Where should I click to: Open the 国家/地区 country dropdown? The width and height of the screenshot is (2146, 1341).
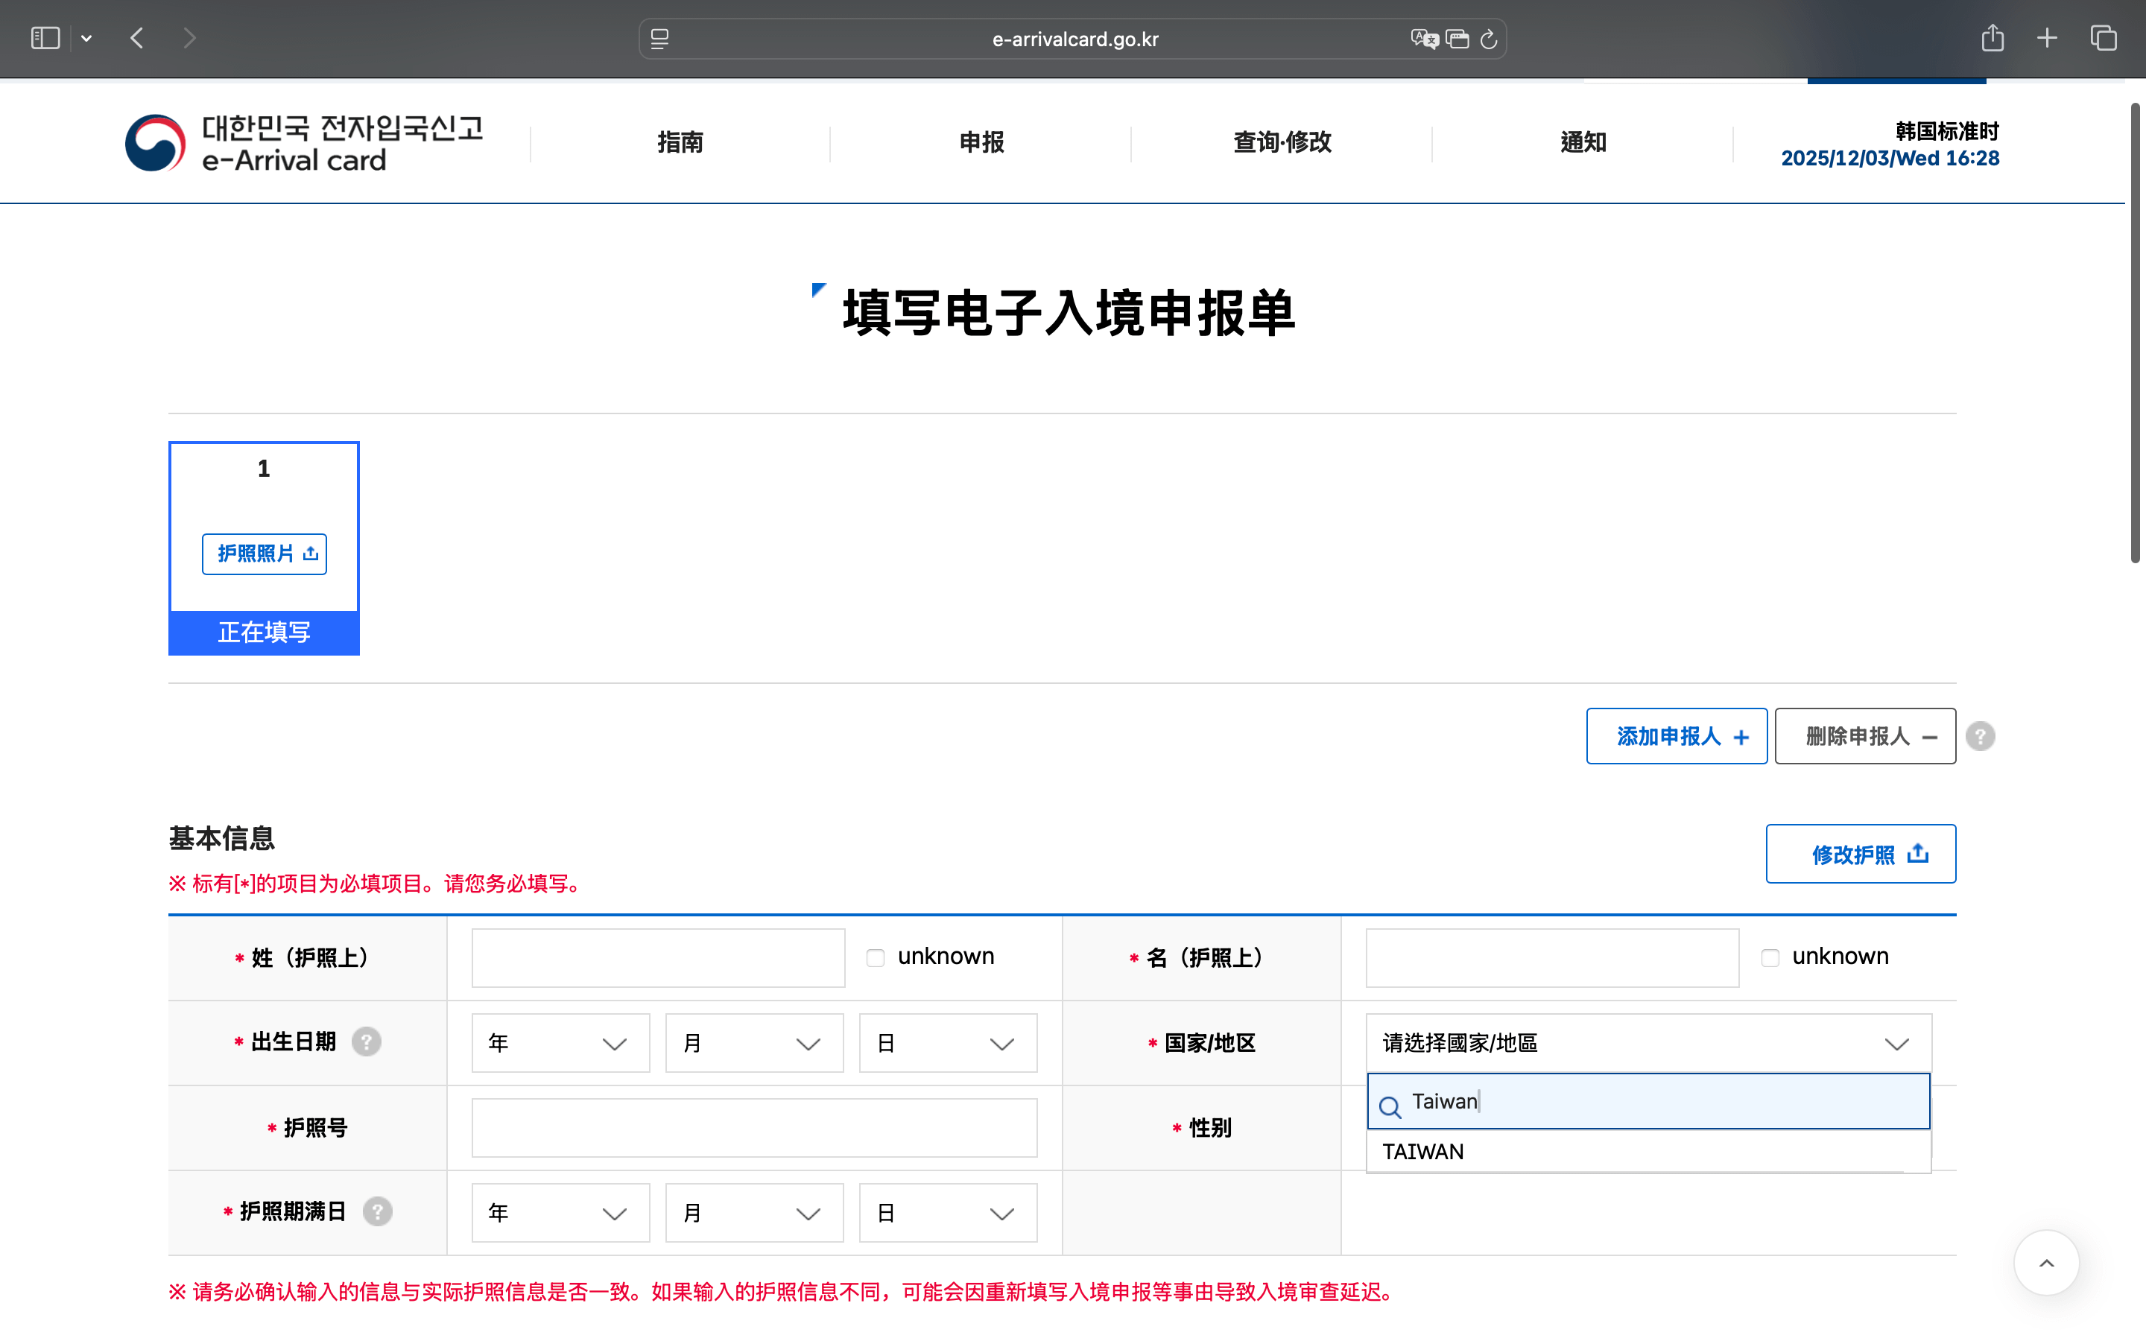click(x=1647, y=1043)
